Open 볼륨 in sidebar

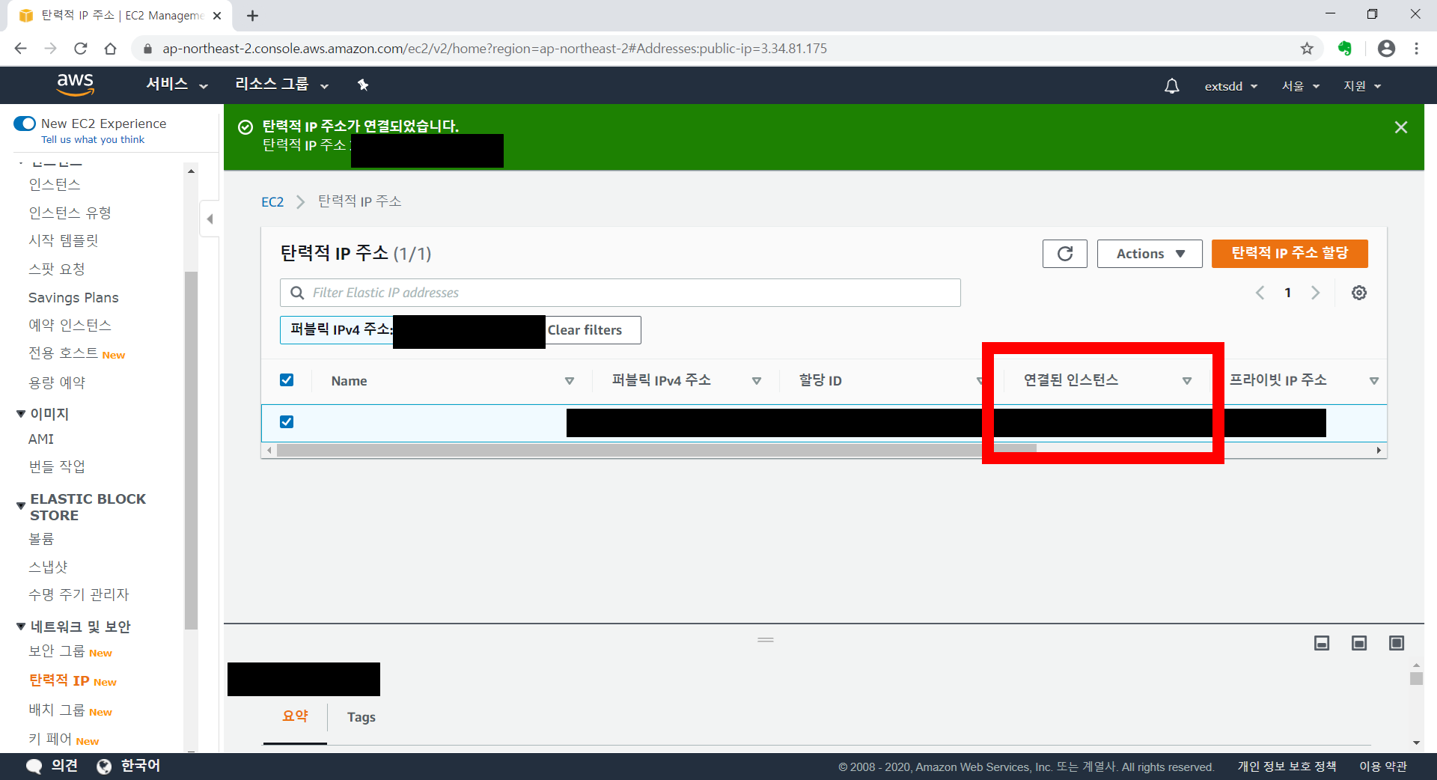41,539
